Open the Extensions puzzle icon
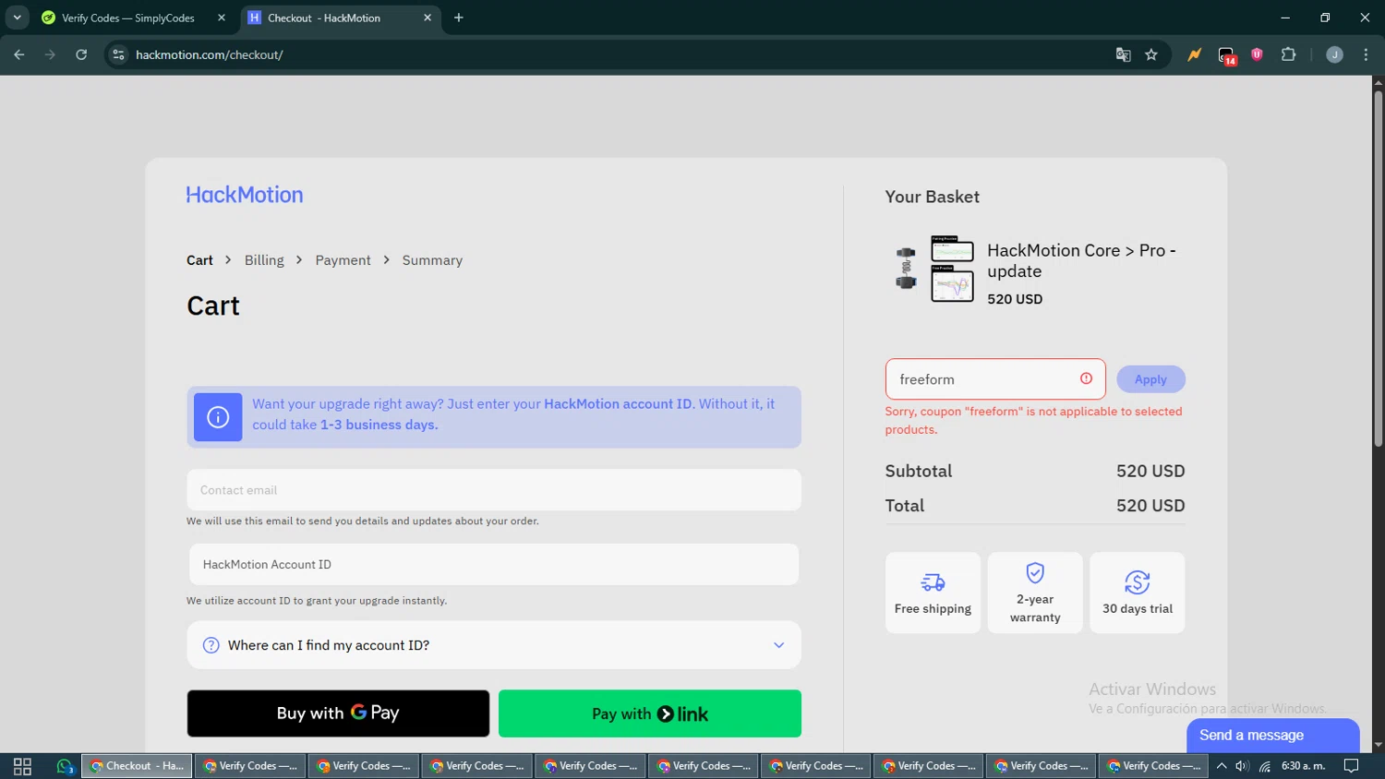Screen dimensions: 1385x779 coord(1289,54)
